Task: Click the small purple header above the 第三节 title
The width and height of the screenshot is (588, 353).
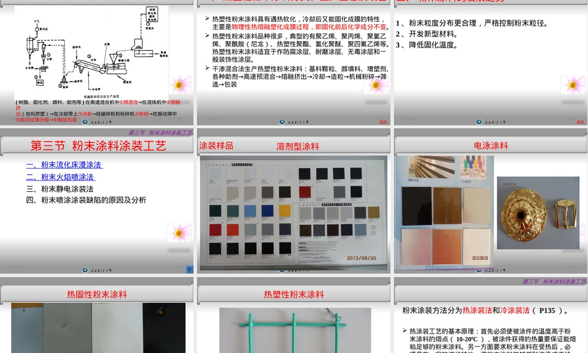Action: (x=161, y=133)
